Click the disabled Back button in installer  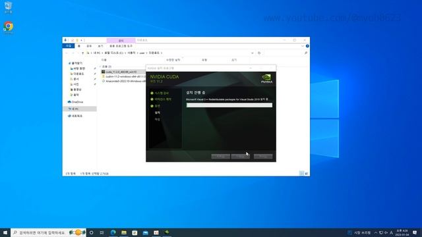[x=221, y=157]
